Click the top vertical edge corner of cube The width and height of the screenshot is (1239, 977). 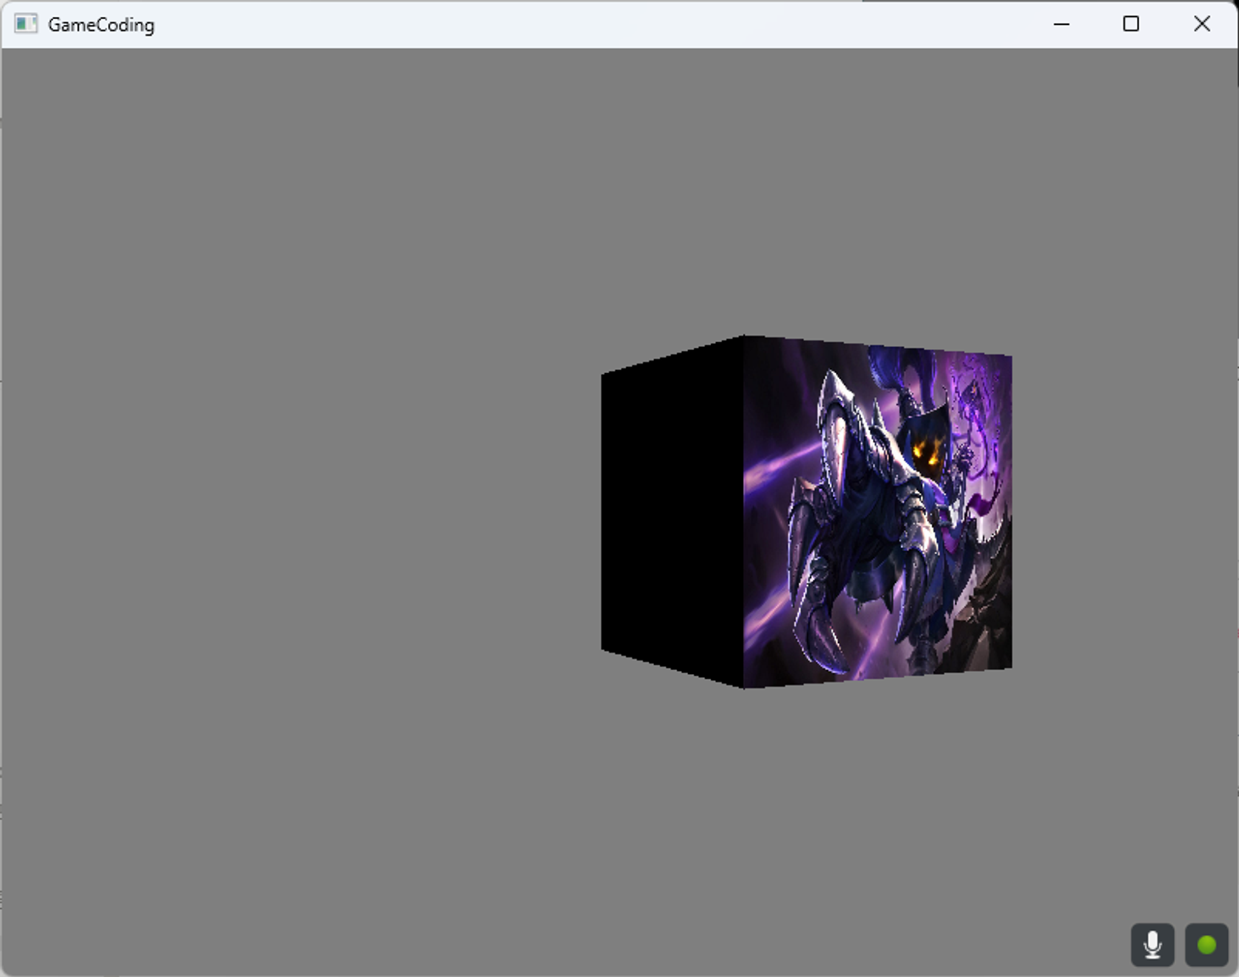(x=744, y=337)
